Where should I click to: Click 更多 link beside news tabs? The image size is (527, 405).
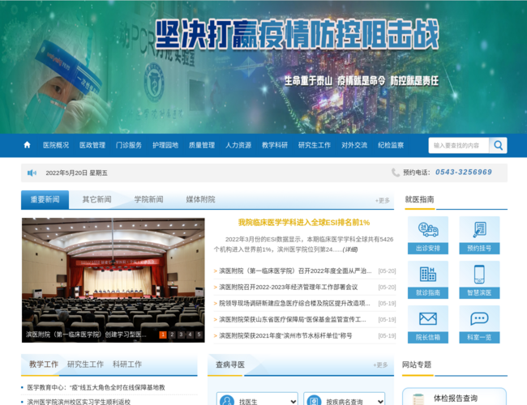[x=382, y=200]
